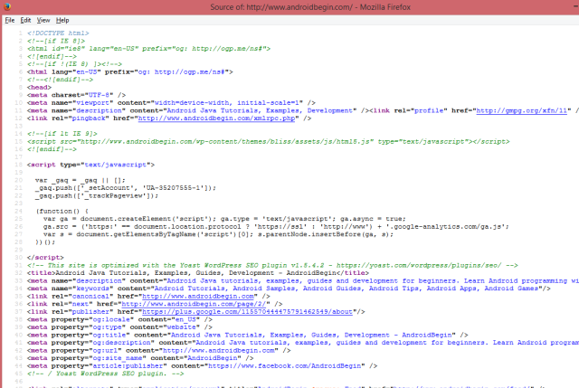
Task: Click the Yoast WordPress SEO plugin v1.5.4.2 comment
Action: click(x=272, y=265)
